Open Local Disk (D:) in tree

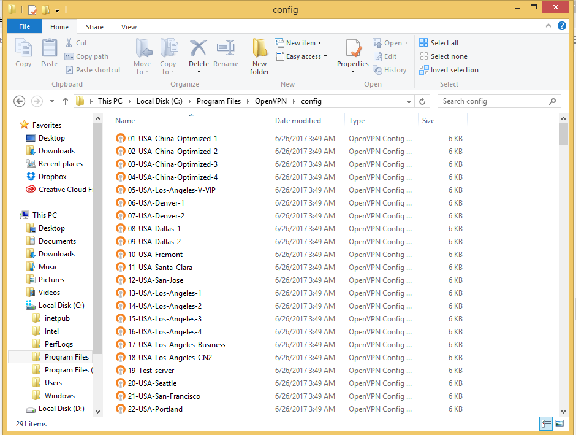(55, 409)
